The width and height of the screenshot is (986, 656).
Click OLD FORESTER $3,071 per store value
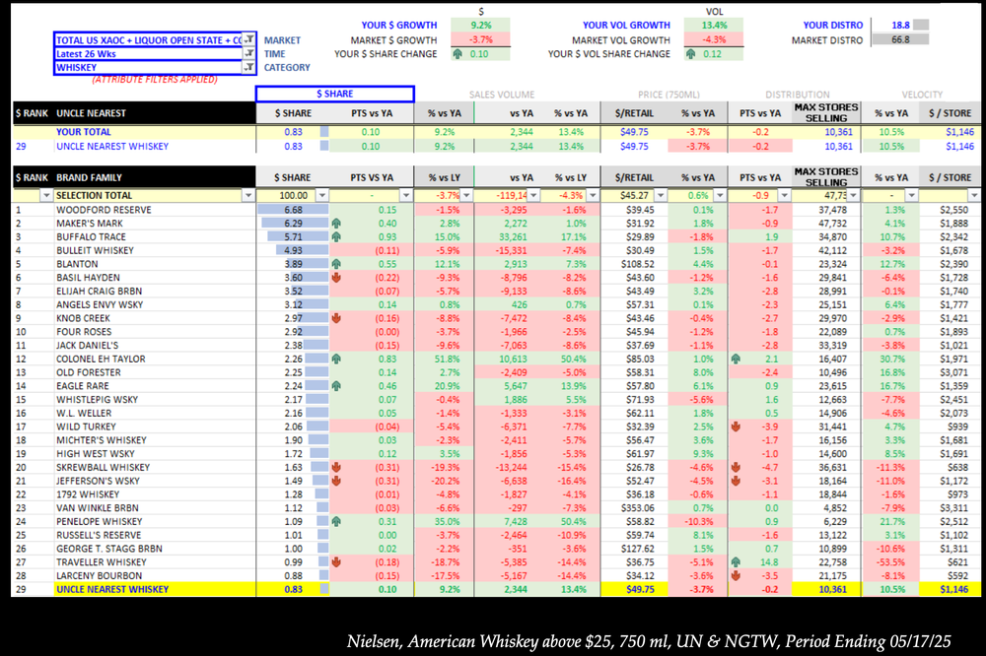coord(953,372)
